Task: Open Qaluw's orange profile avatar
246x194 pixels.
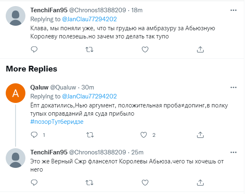Action: point(16,93)
